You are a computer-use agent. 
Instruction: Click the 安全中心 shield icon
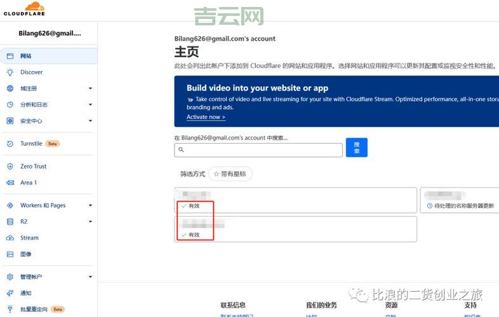(x=10, y=121)
